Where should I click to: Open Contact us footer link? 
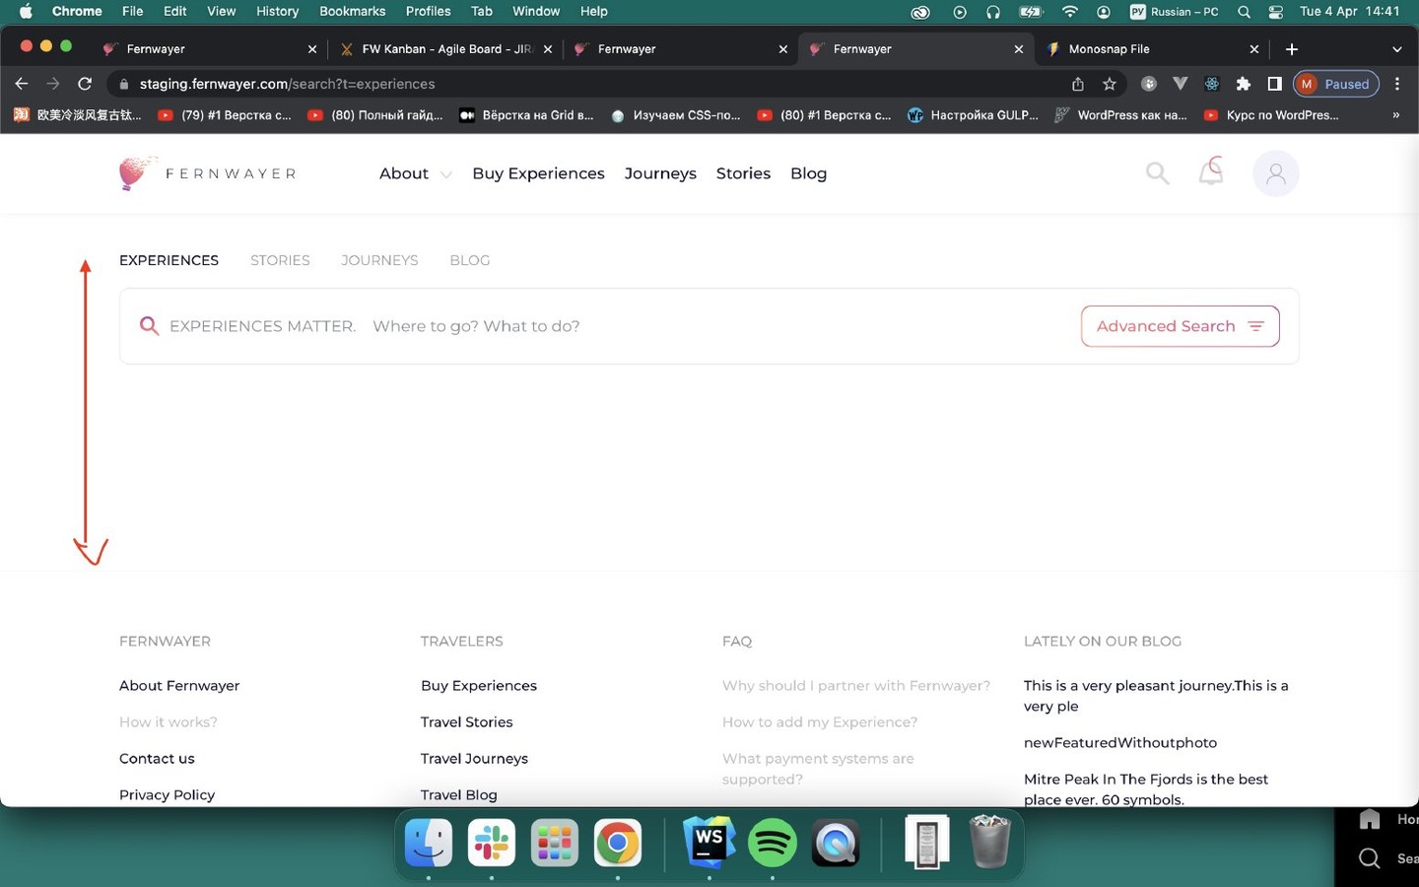click(157, 758)
